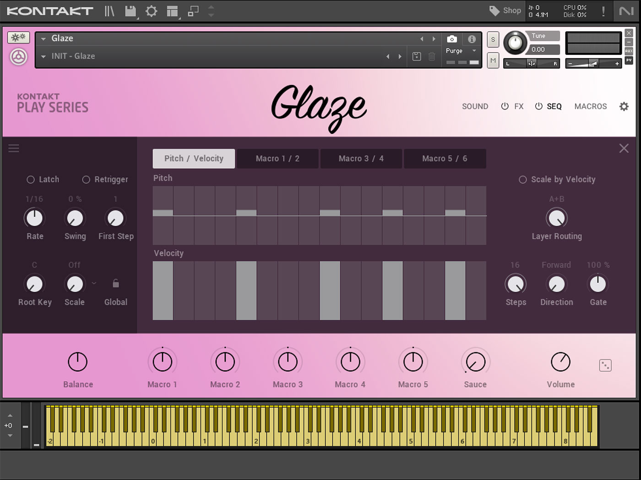This screenshot has height=480, width=641.
Task: Expand the INIT - Glaze snapshot dropdown
Action: pyautogui.click(x=43, y=57)
